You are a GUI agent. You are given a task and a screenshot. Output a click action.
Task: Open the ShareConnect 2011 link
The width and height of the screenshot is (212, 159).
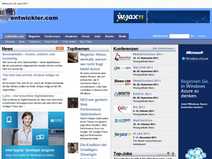coord(147,81)
